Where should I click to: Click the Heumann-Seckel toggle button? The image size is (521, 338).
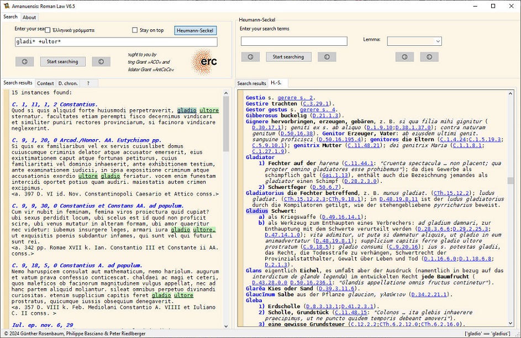point(196,30)
